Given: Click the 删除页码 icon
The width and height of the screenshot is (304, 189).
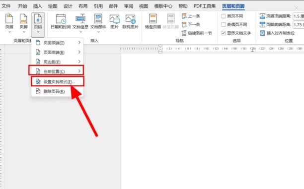Looking at the screenshot, I should click(38, 91).
